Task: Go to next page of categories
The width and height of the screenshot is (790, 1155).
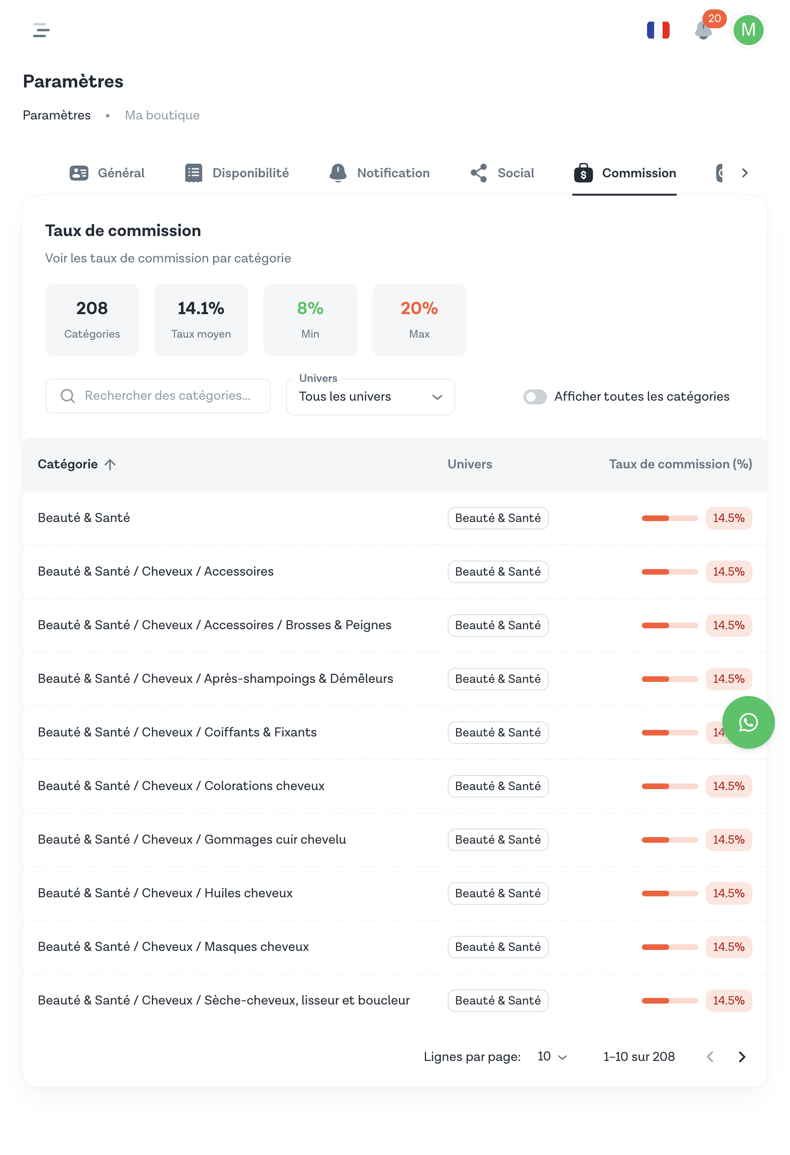Action: click(x=741, y=1057)
